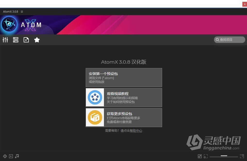Switch to the stacked list view icon
247x161 pixels.
click(16, 40)
